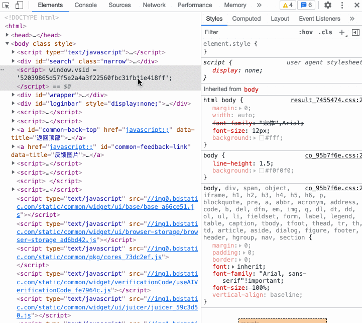Screen dimensions: 362x323
Task: Expand the common-feedback-link anchor node
Action: pos(13,146)
